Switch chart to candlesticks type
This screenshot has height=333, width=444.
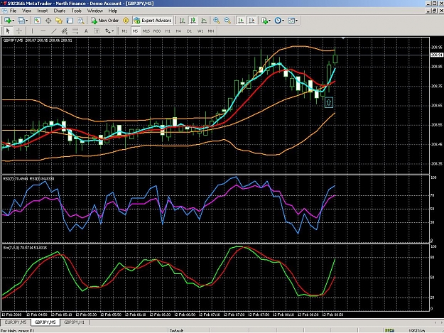coord(193,21)
